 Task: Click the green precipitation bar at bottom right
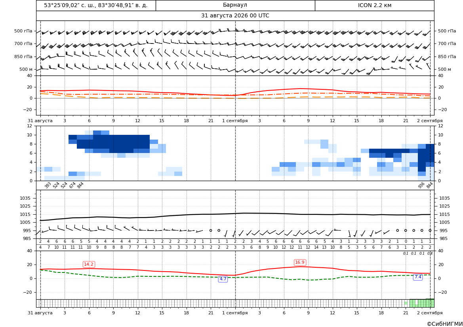pyautogui.click(x=422, y=303)
